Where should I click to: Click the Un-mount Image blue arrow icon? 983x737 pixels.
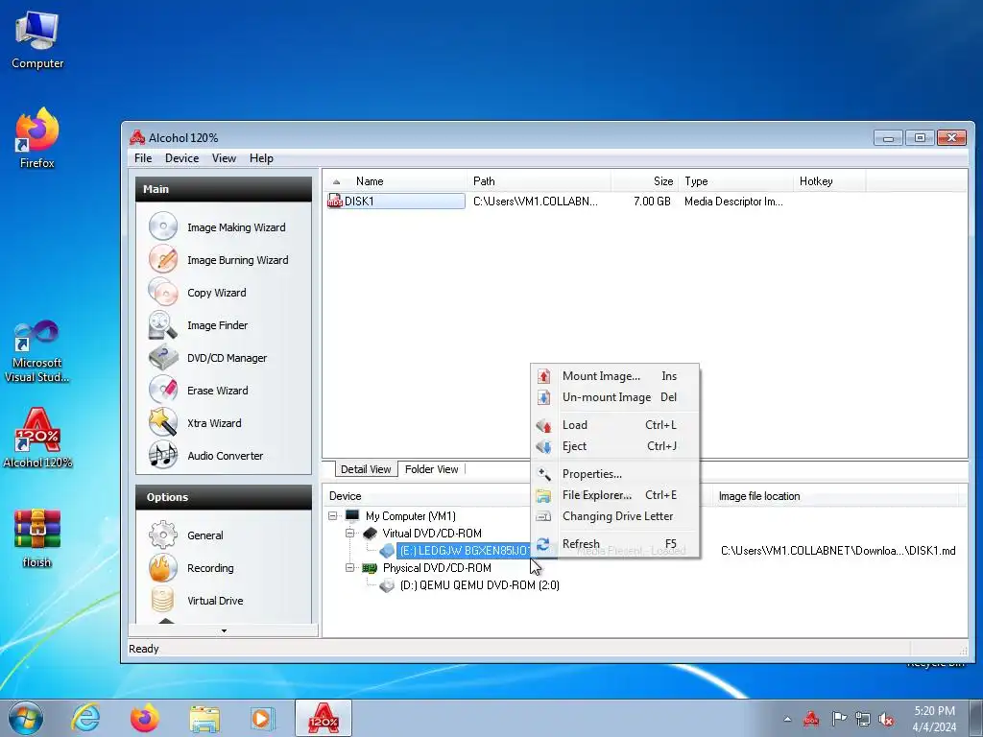pyautogui.click(x=543, y=397)
